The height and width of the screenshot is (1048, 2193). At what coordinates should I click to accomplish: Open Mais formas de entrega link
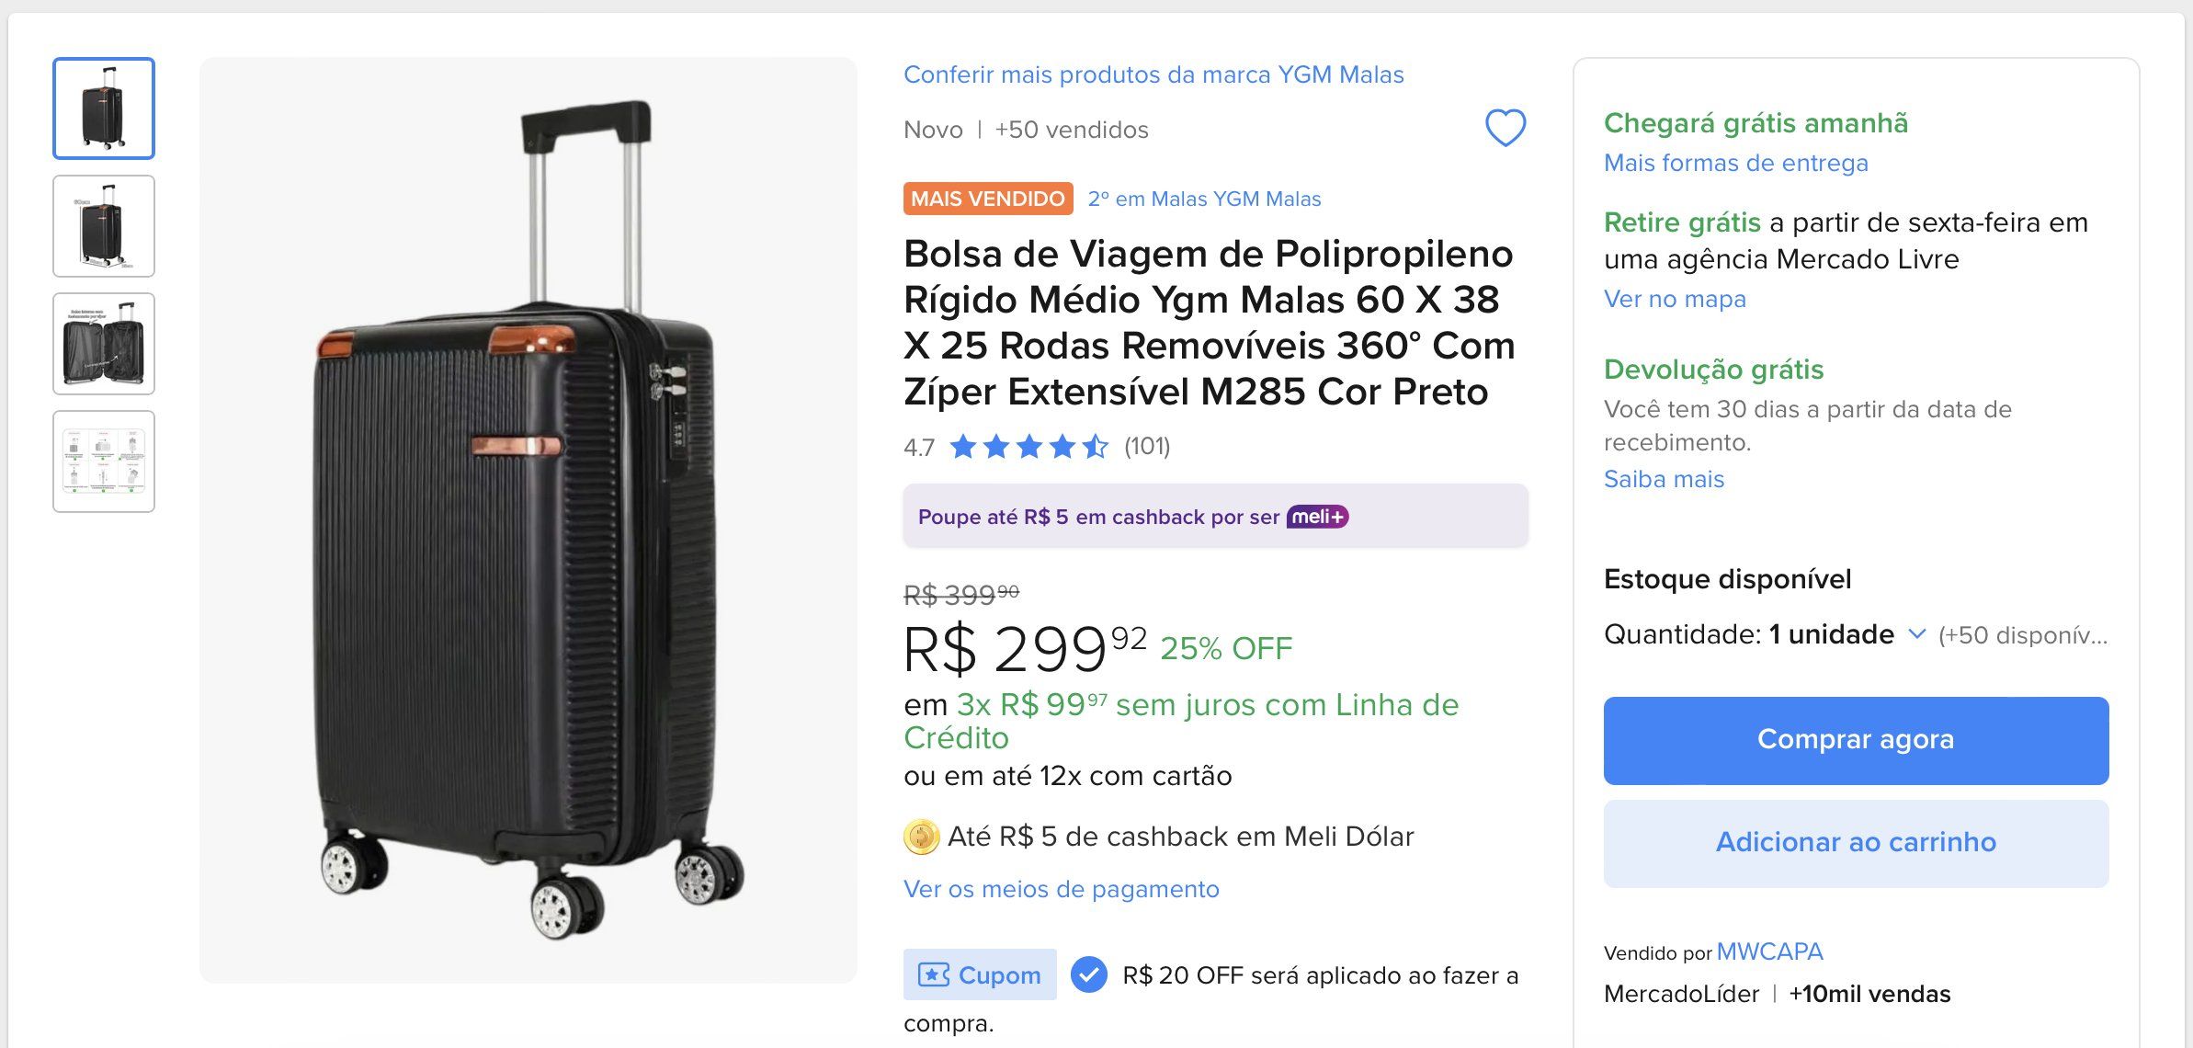pyautogui.click(x=1736, y=163)
